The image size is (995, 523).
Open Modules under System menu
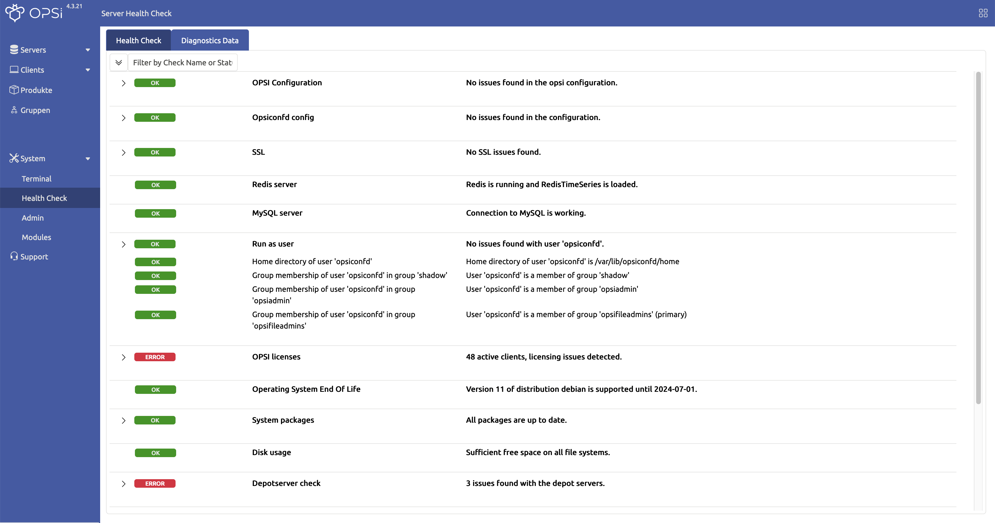click(x=36, y=236)
